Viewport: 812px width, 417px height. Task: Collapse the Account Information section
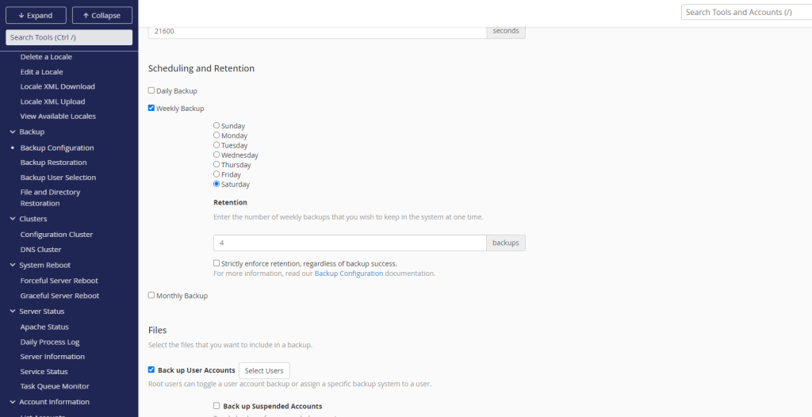pyautogui.click(x=12, y=402)
